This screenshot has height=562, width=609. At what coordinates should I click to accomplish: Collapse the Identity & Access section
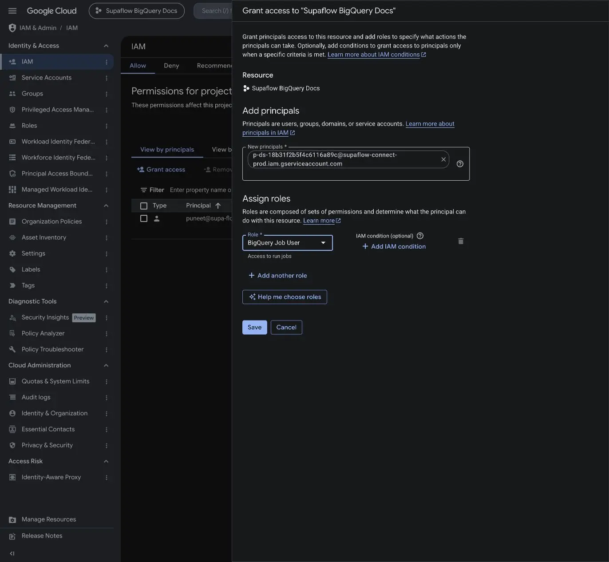106,46
